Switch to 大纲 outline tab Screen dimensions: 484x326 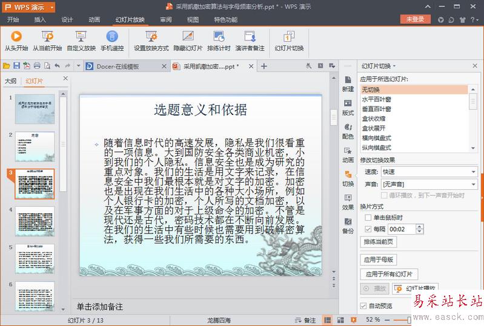(x=11, y=81)
